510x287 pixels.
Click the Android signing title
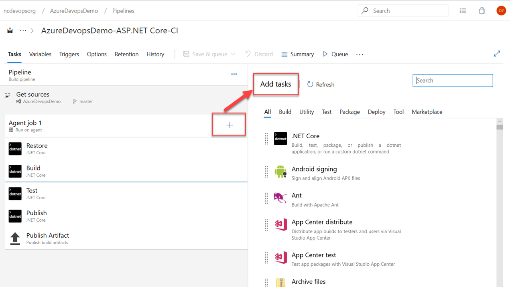pyautogui.click(x=314, y=169)
